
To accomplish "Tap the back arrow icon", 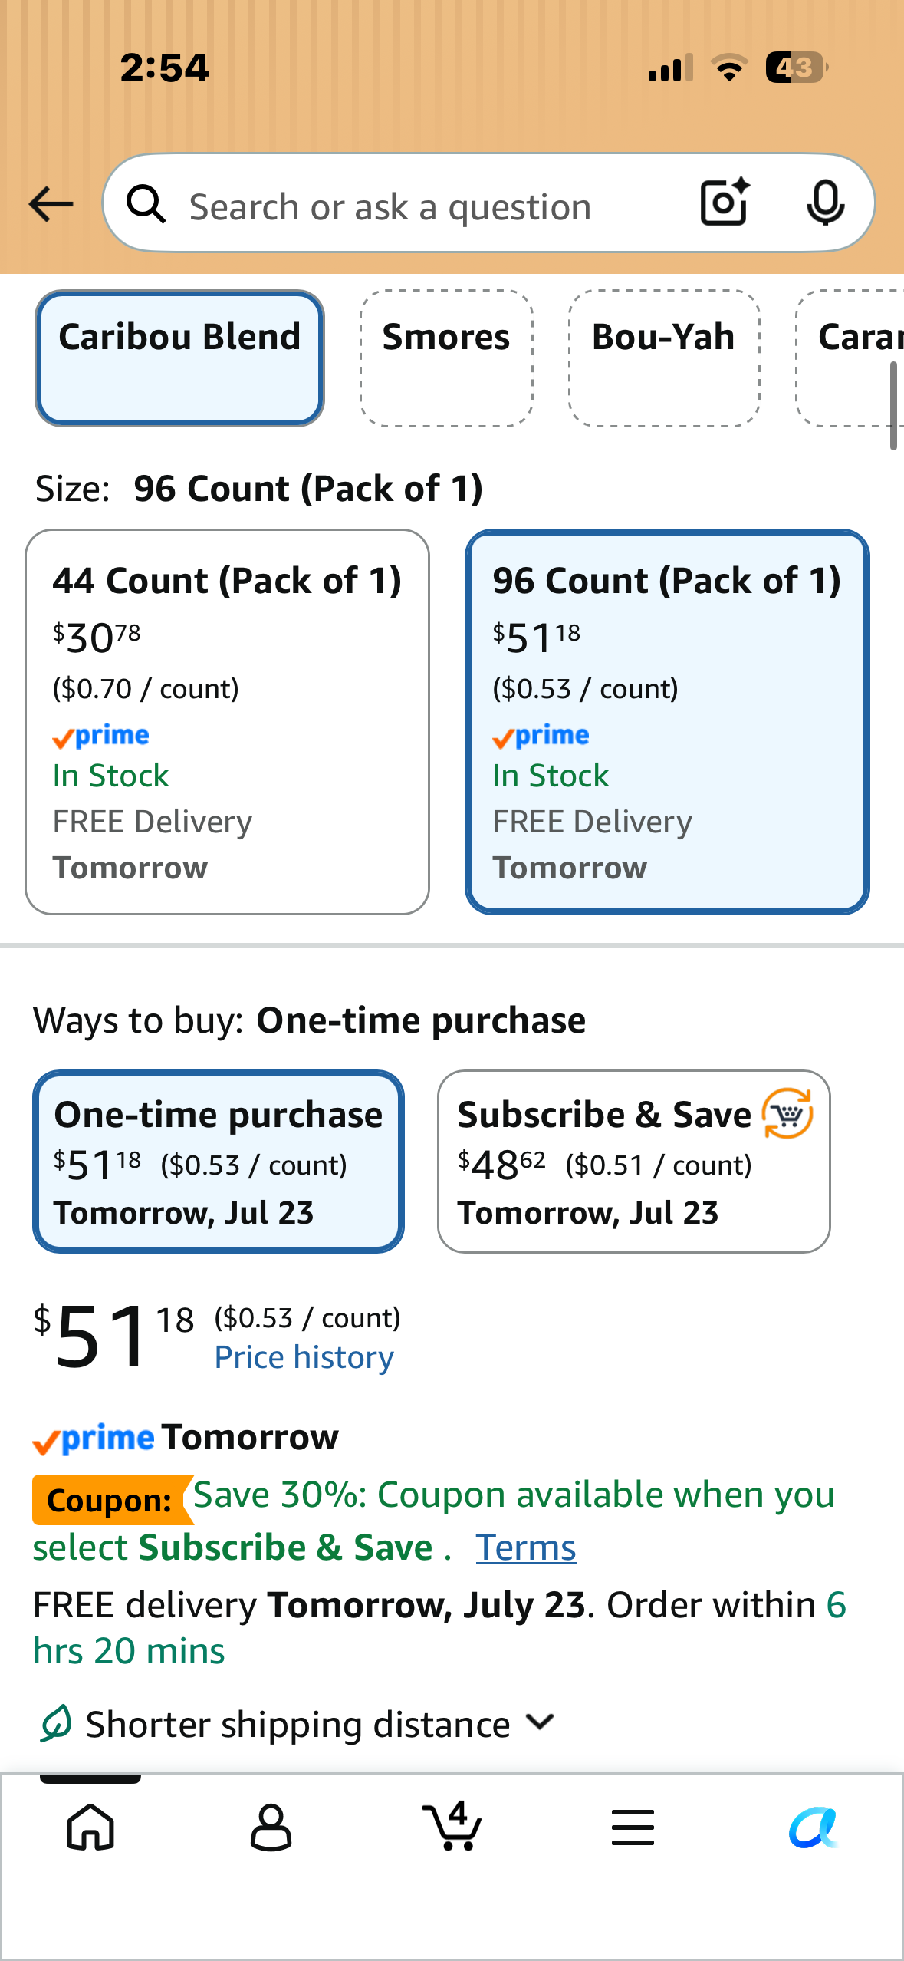I will pos(51,204).
